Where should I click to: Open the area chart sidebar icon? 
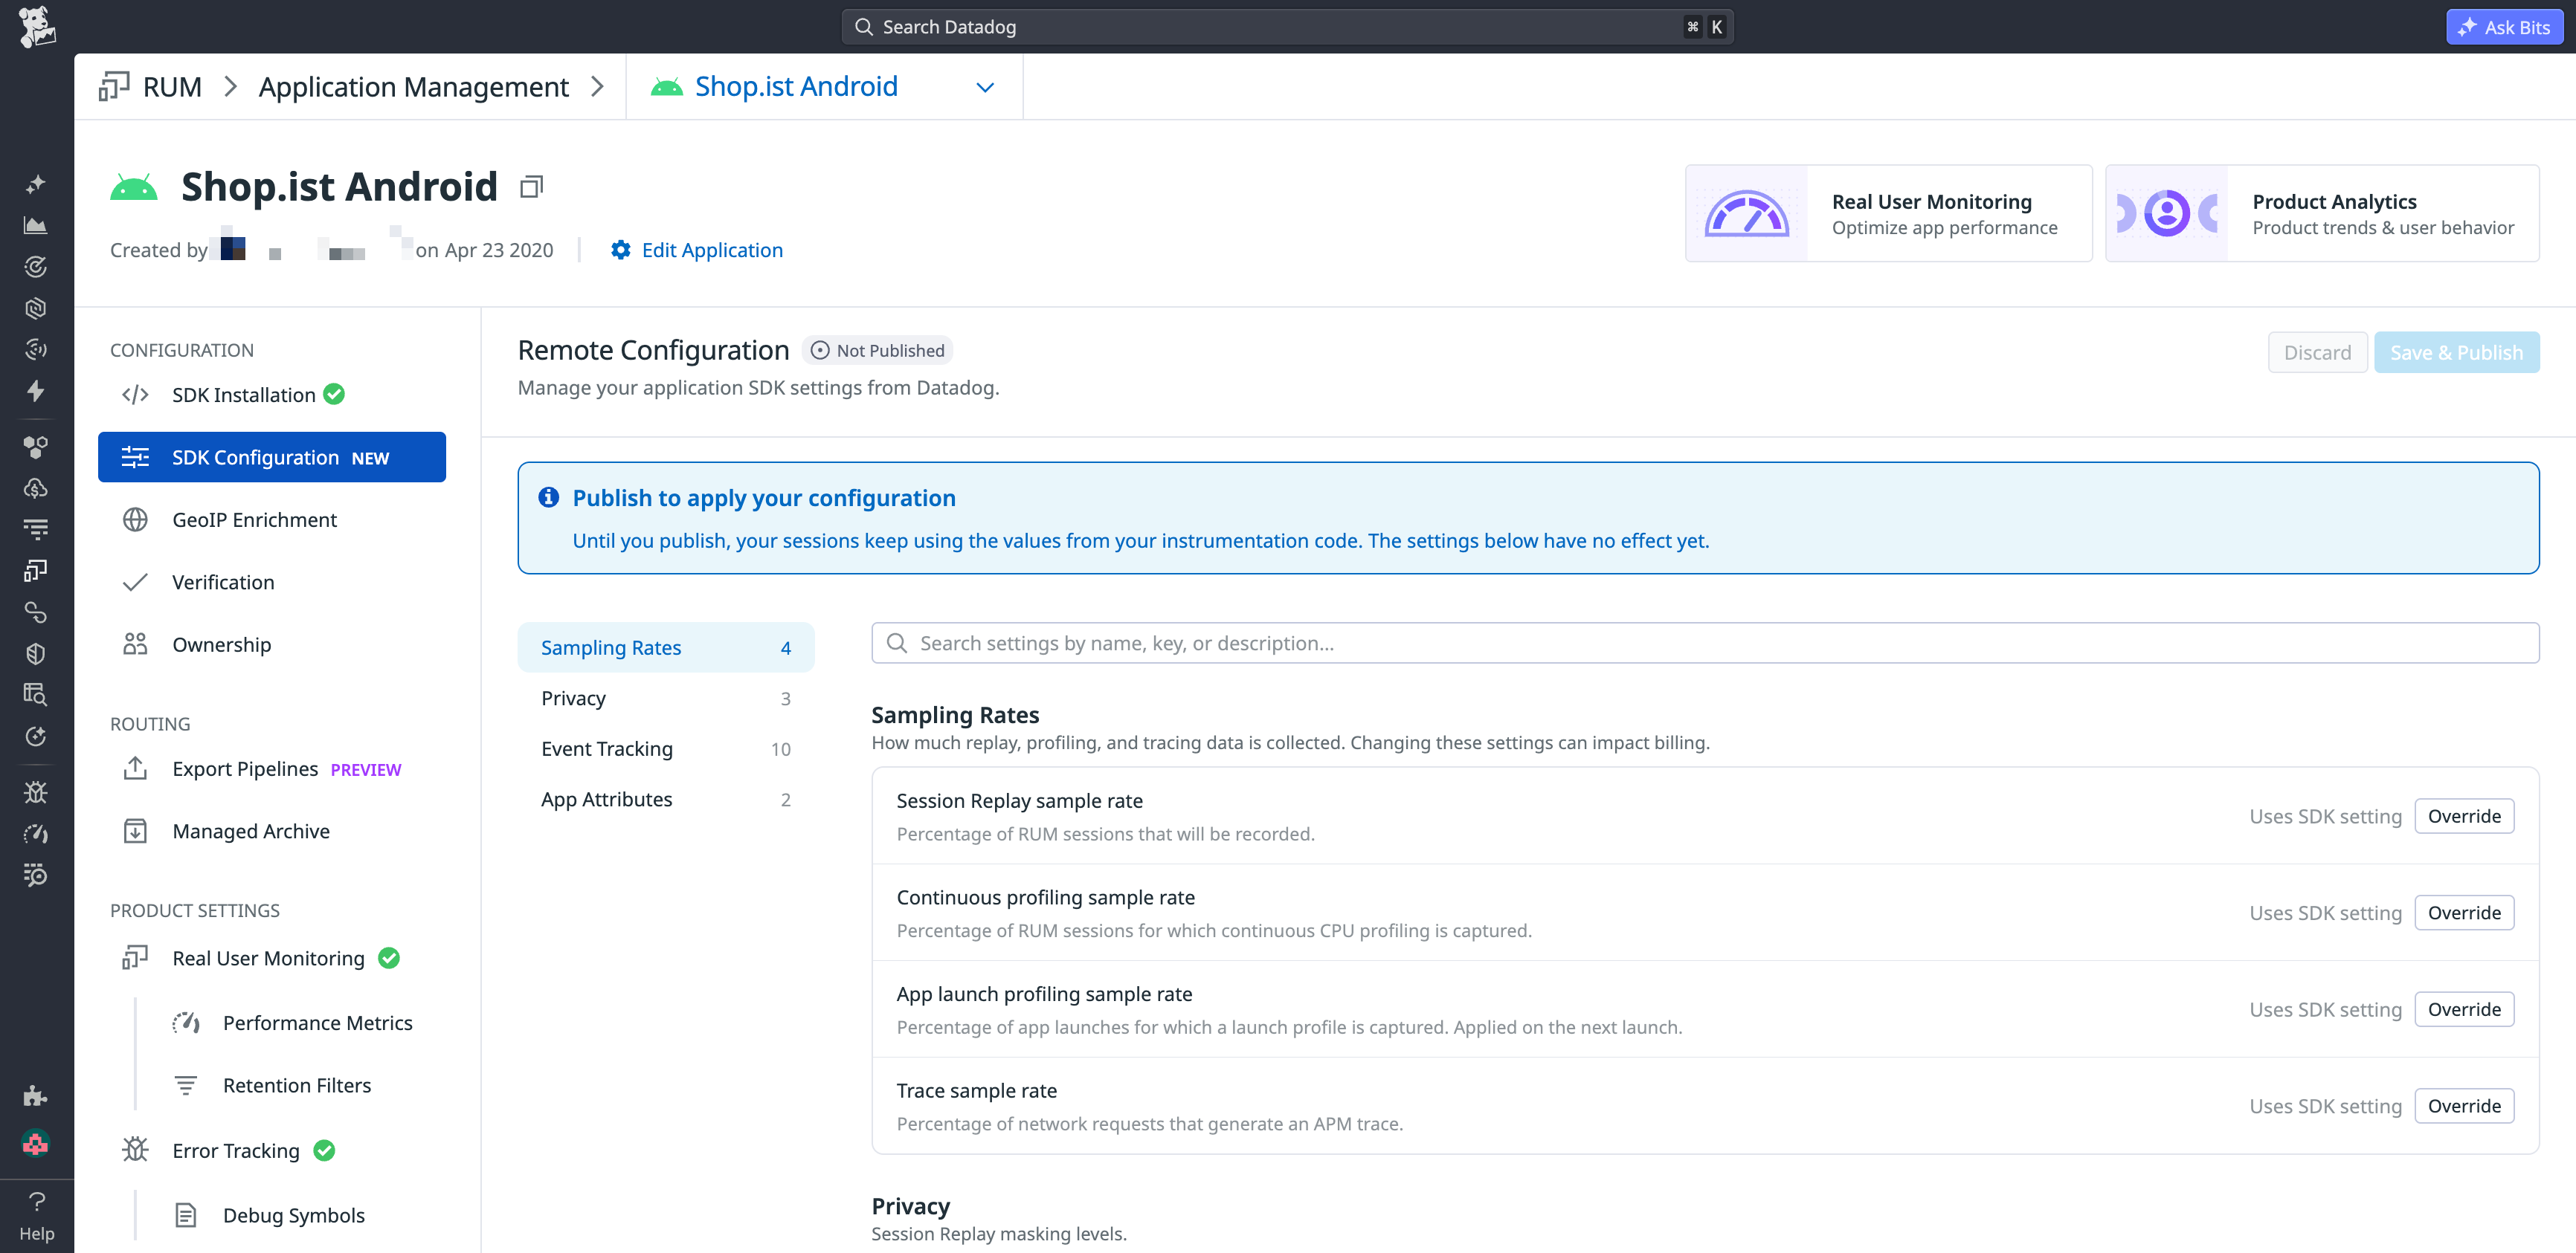[x=36, y=226]
